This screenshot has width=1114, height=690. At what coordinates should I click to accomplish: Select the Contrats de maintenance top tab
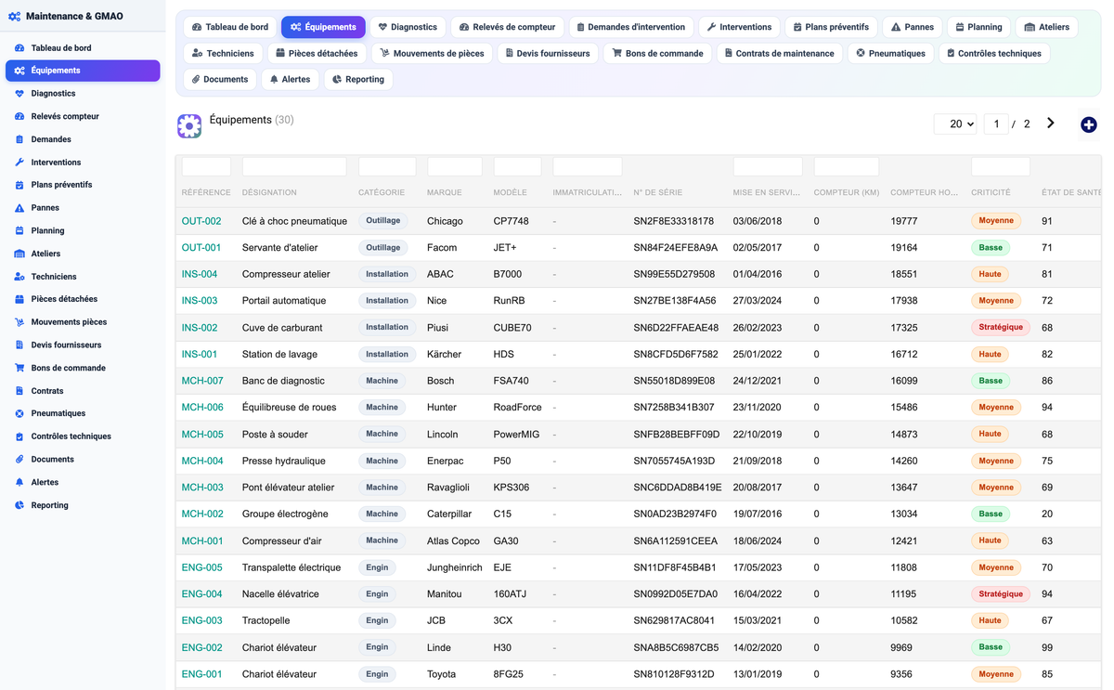pyautogui.click(x=780, y=53)
